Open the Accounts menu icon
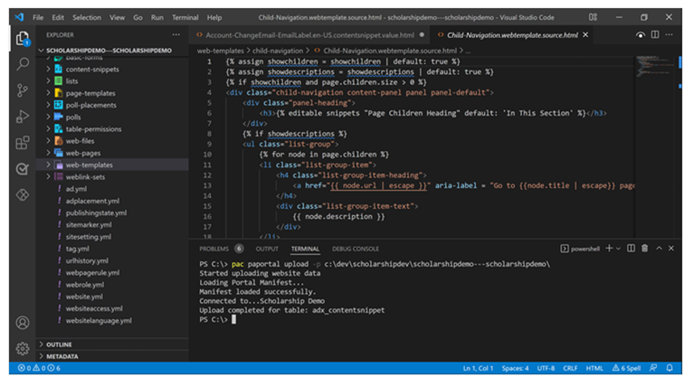Screen dimensions: 684x378 (x=23, y=323)
